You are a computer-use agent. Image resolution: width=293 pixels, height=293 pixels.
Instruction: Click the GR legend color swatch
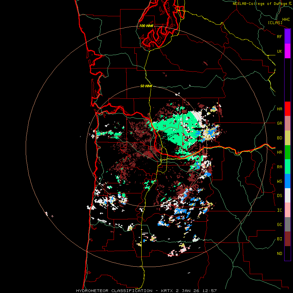pyautogui.click(x=287, y=123)
